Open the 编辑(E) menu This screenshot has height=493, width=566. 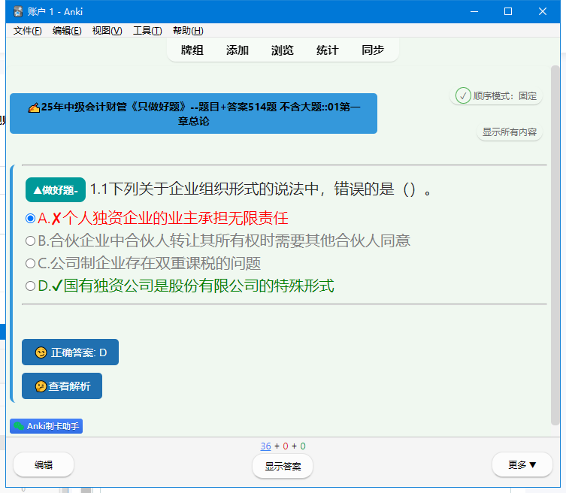point(67,31)
